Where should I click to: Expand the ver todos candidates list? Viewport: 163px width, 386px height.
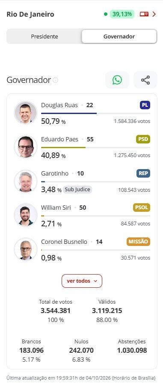82,281
